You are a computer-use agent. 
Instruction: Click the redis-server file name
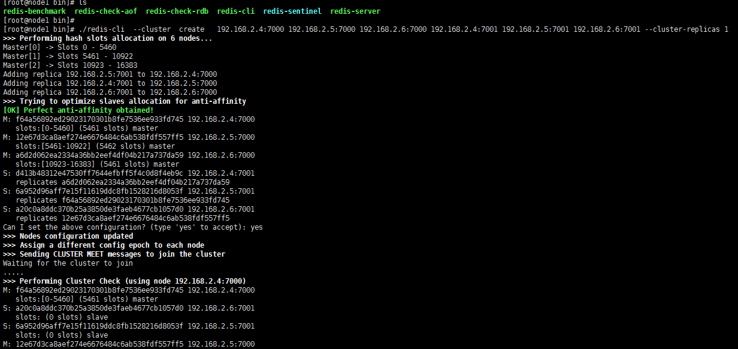(355, 11)
